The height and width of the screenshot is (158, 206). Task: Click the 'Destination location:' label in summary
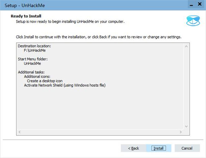click(x=34, y=46)
